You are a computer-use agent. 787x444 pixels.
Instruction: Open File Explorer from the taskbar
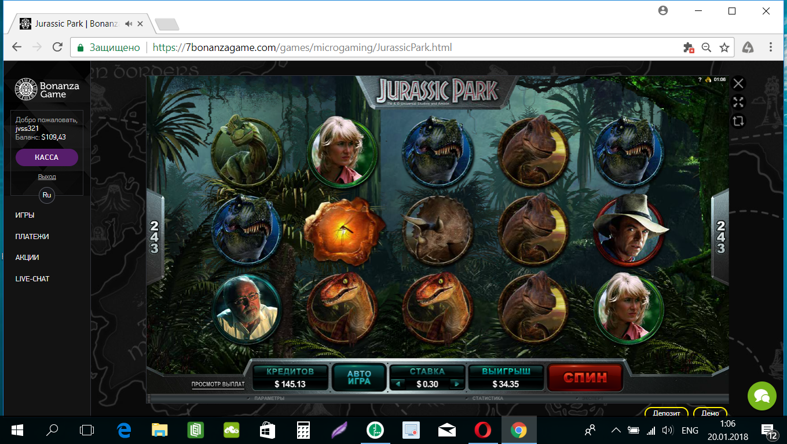[159, 430]
